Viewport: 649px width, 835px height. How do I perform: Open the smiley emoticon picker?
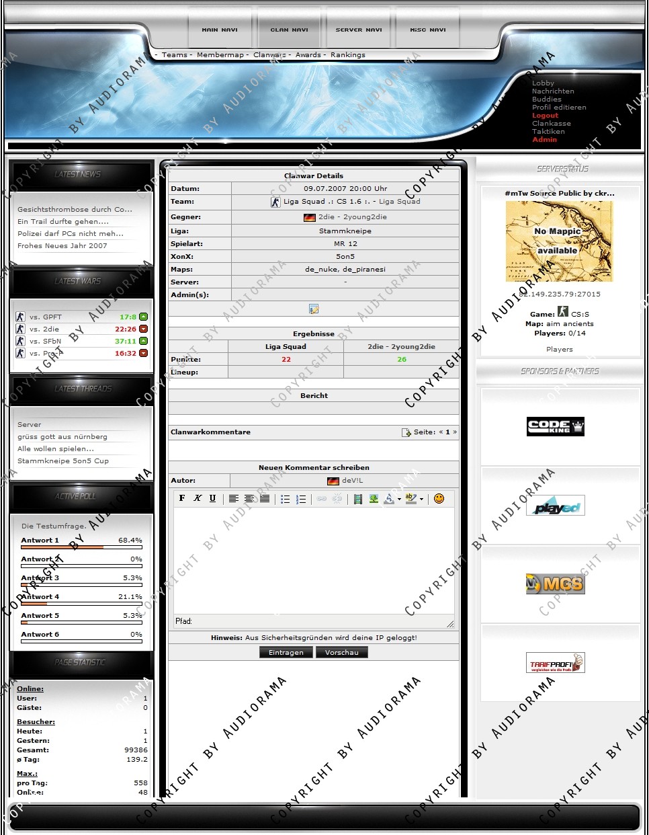[x=439, y=498]
